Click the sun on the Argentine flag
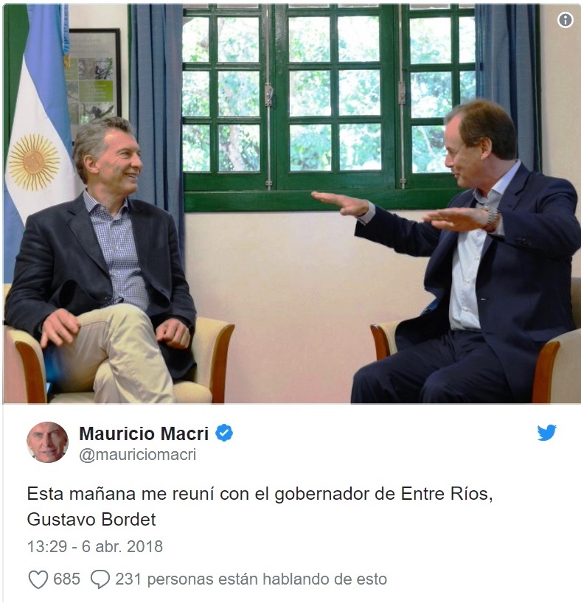581x603 pixels. (x=34, y=162)
